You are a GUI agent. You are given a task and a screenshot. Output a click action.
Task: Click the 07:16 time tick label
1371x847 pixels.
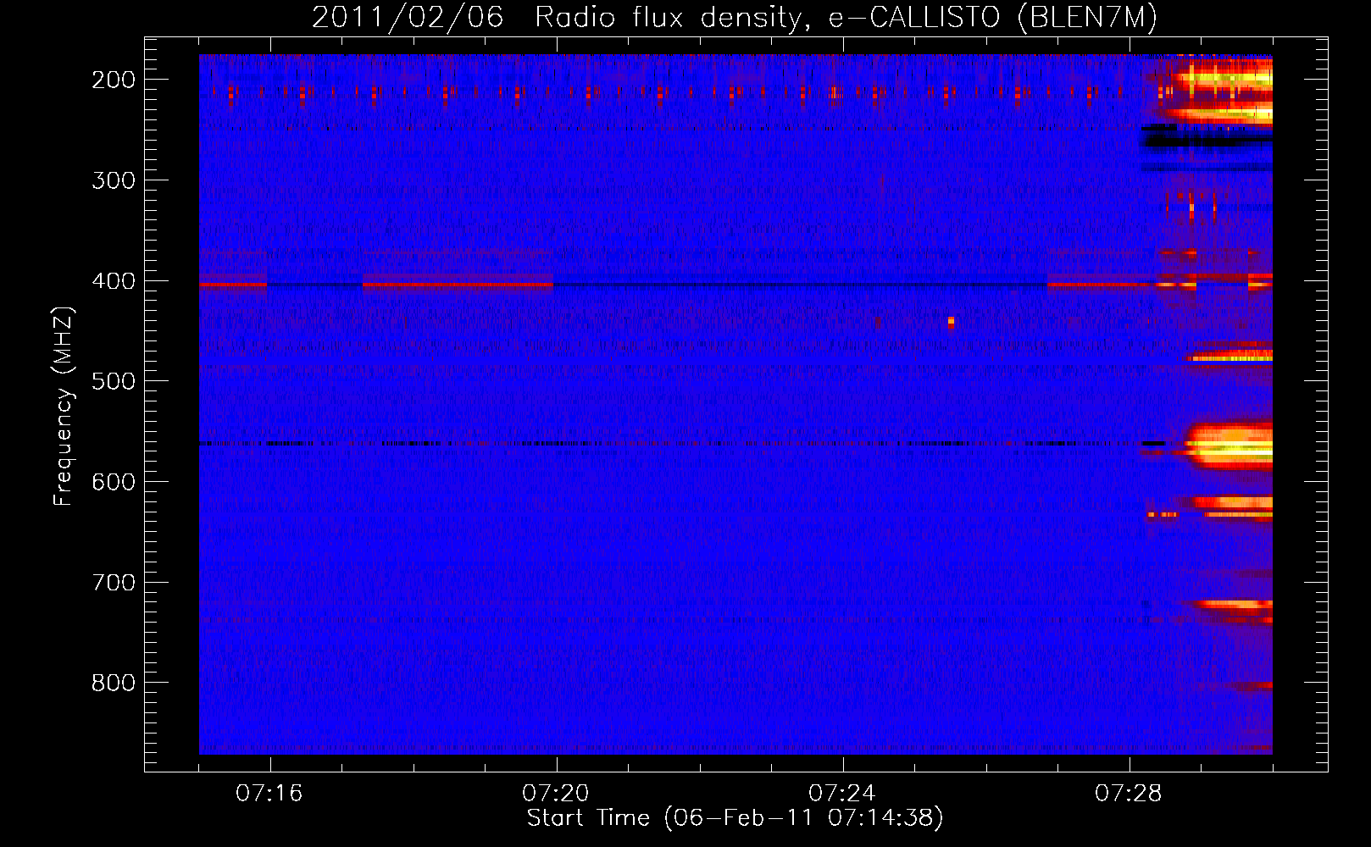[x=269, y=794]
